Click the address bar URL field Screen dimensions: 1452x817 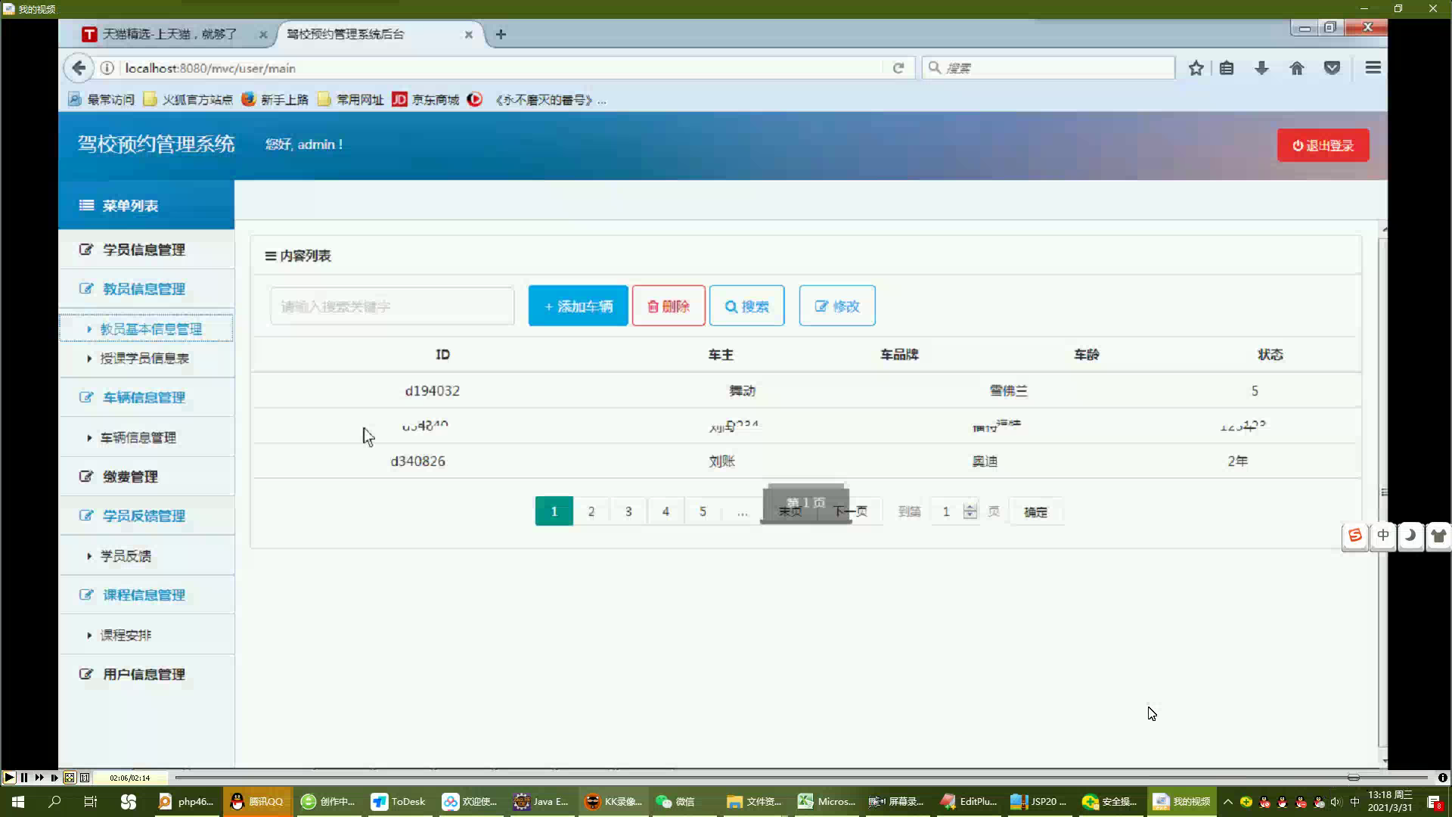tap(499, 68)
